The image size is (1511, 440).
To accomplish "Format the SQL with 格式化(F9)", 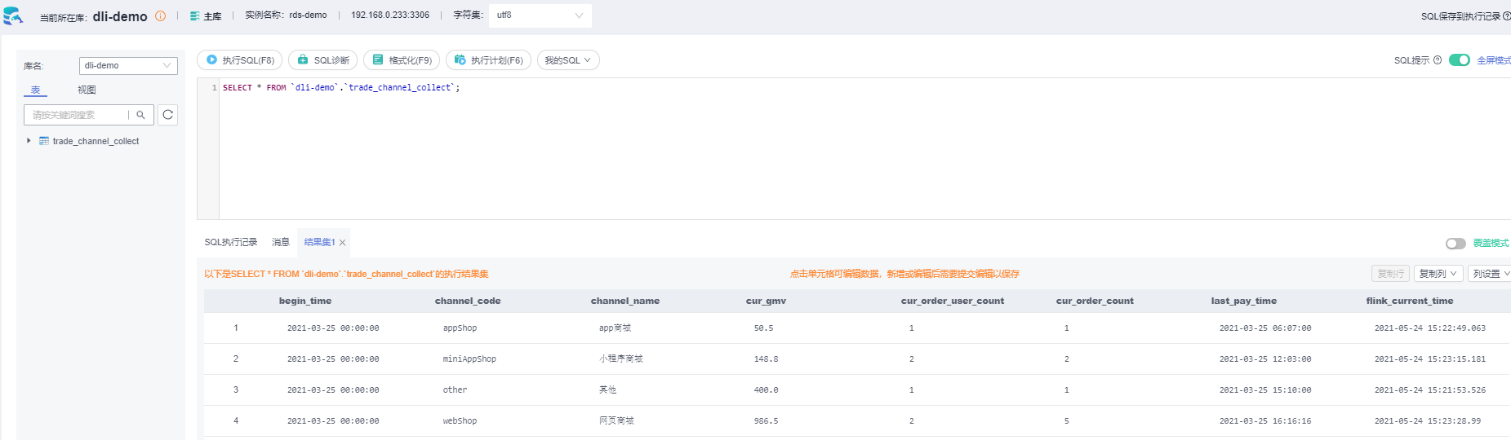I will click(x=402, y=60).
